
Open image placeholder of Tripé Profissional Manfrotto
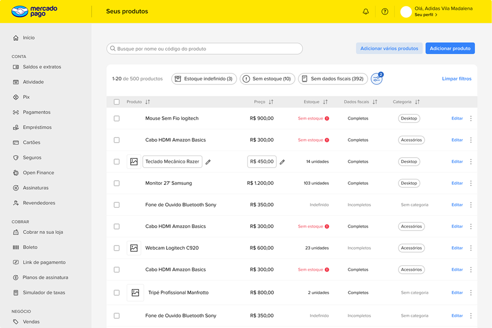(x=135, y=292)
